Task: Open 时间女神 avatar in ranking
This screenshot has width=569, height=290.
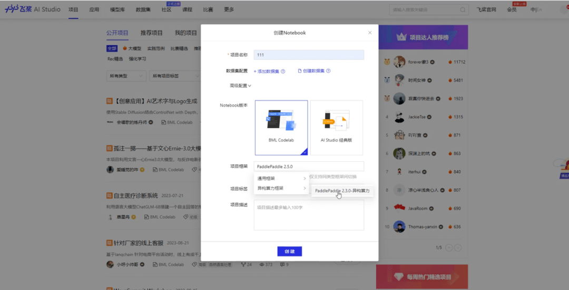Action: click(399, 80)
